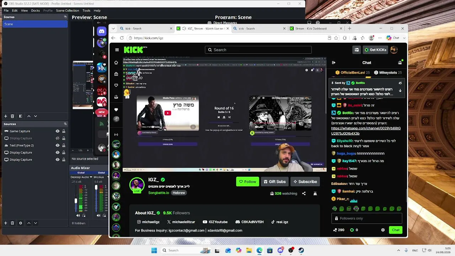
Task: Move scene down arrow in Scenes
Action: pos(35,116)
